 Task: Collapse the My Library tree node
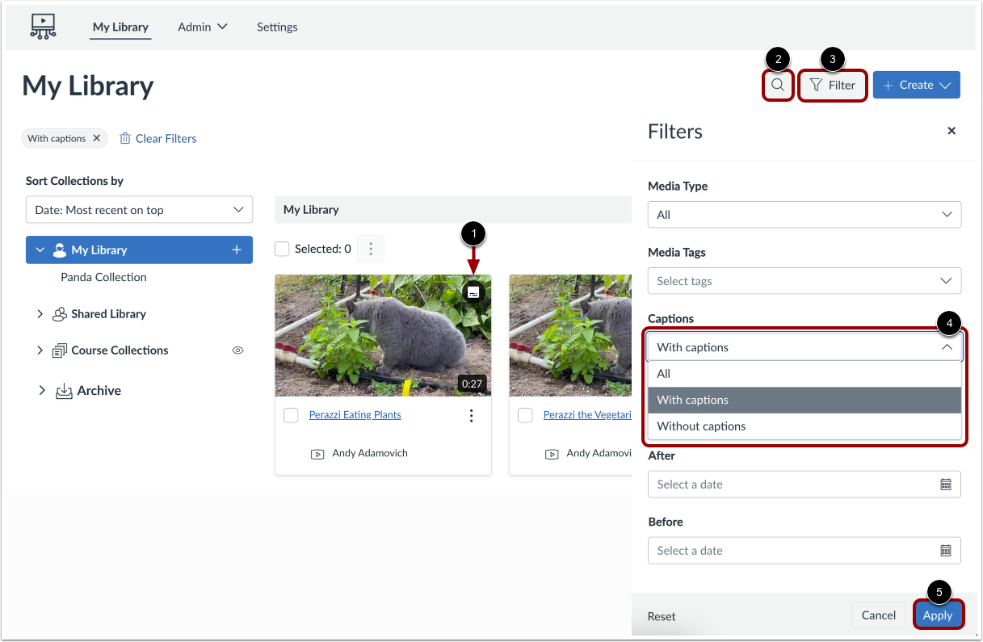40,250
